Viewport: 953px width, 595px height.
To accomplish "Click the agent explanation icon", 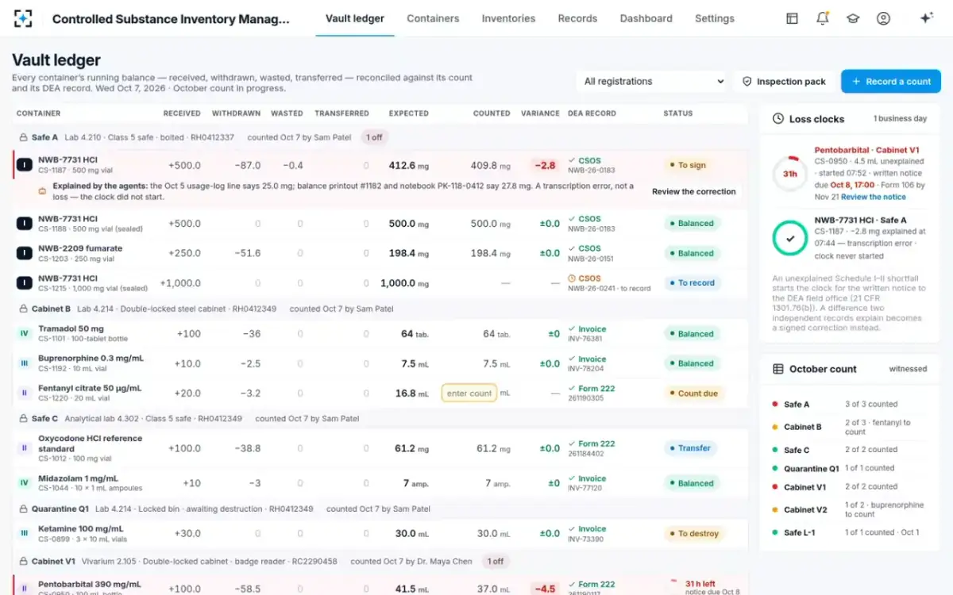I will click(43, 191).
